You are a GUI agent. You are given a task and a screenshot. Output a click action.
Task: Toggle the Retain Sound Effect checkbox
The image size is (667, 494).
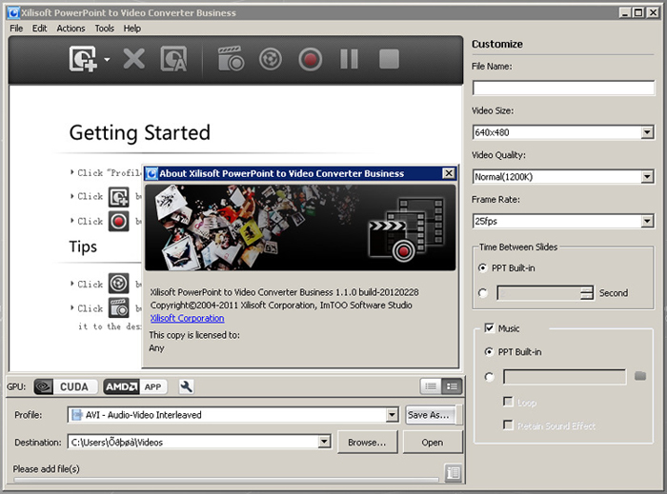pos(508,425)
